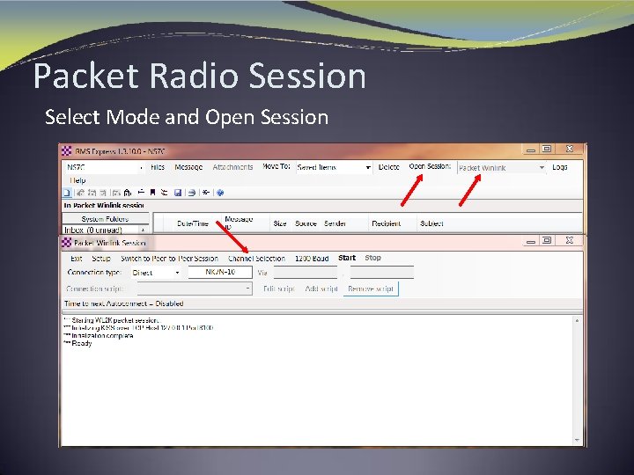Click the blue globe icon in toolbar
This screenshot has height=475, width=634.
220,193
